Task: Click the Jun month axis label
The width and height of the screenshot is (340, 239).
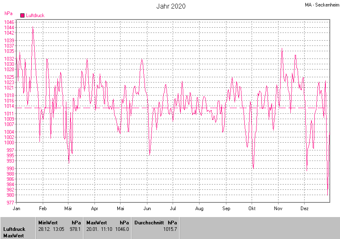Action: [147, 209]
